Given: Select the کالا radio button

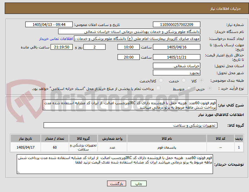Looking at the screenshot, I should [201, 80].
